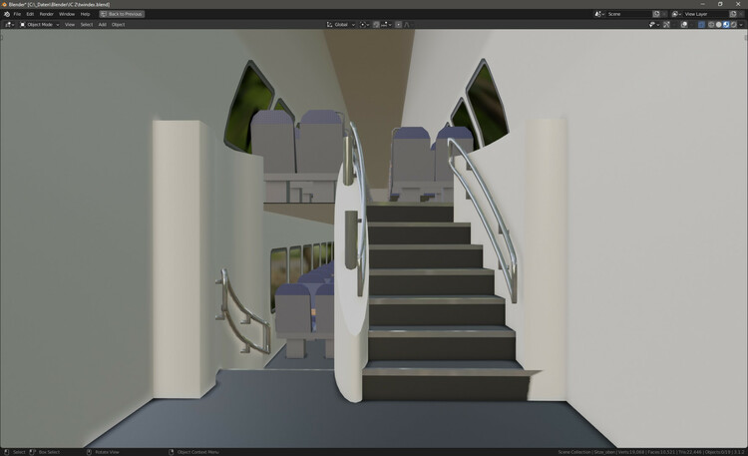The image size is (748, 456).
Task: Click the Object Context Menu icon in status bar
Action: pos(172,452)
